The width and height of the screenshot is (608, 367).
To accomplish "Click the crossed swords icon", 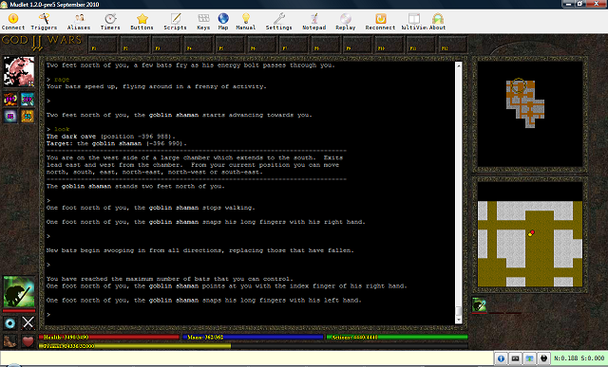I will point(28,322).
